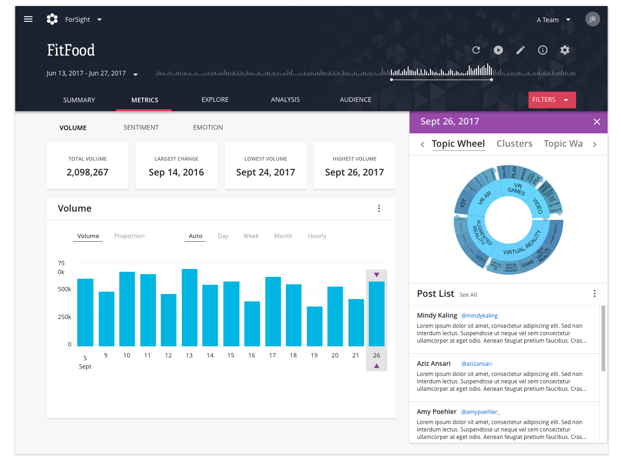Open the hamburger navigation menu
Image resolution: width=621 pixels, height=463 pixels.
click(28, 19)
